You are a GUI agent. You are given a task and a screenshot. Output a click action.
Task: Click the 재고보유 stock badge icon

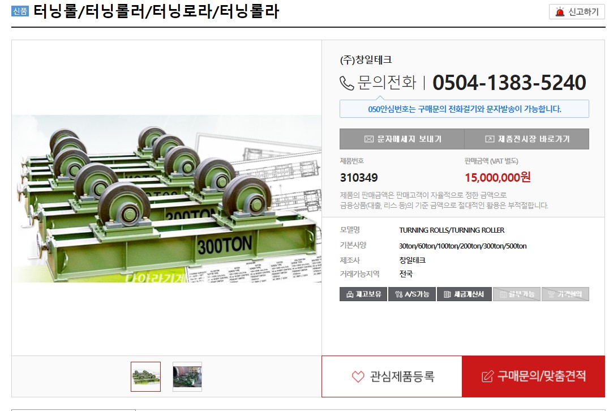350,294
